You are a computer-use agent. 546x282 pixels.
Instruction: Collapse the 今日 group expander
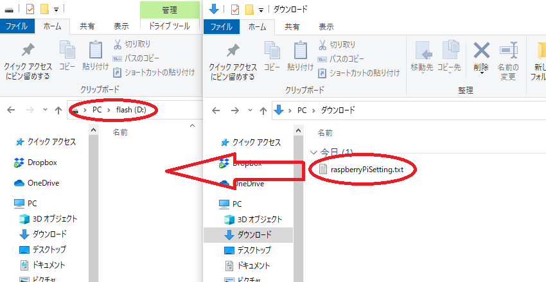coord(313,152)
